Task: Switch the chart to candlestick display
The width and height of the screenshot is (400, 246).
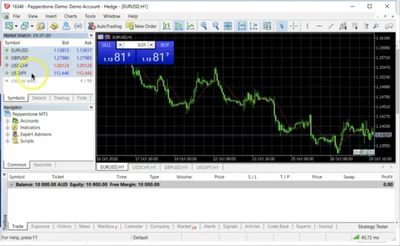Action: click(179, 26)
